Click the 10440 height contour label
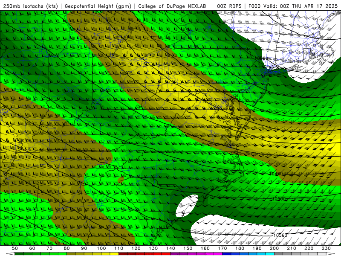 (276, 174)
